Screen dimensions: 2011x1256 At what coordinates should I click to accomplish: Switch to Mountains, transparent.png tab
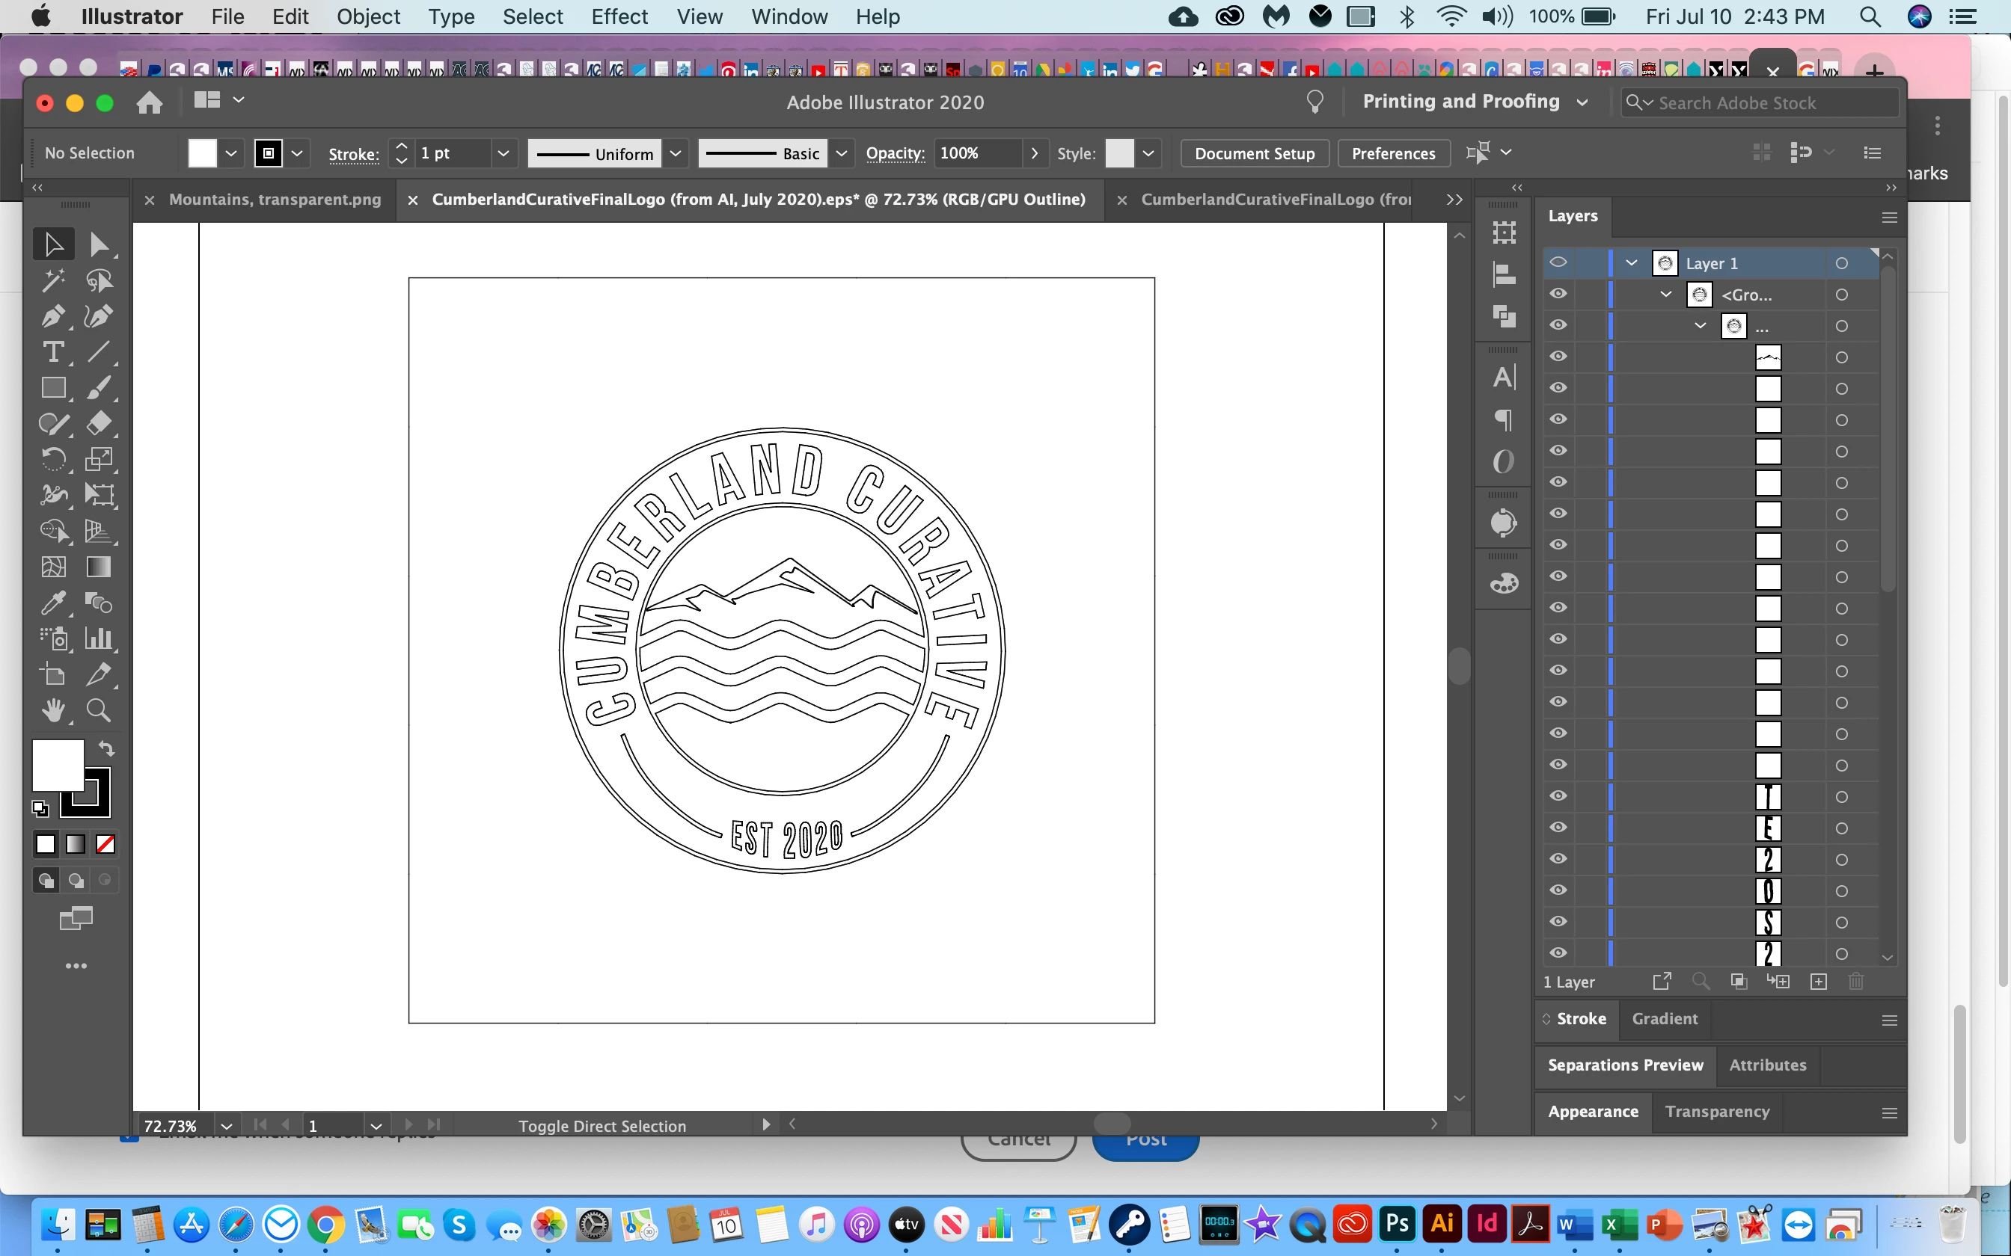click(x=275, y=200)
